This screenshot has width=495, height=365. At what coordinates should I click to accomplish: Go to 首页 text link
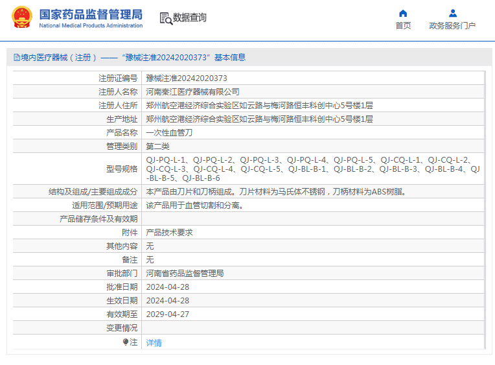[403, 25]
